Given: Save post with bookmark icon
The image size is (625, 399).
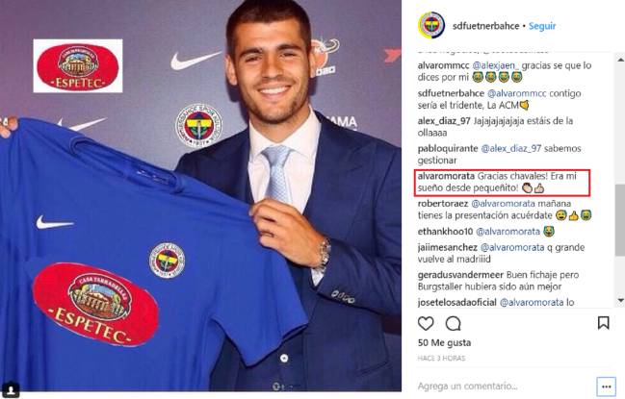Looking at the screenshot, I should [604, 323].
